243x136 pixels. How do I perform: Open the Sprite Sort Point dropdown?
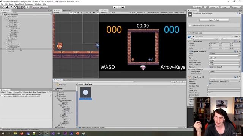coord(224,65)
